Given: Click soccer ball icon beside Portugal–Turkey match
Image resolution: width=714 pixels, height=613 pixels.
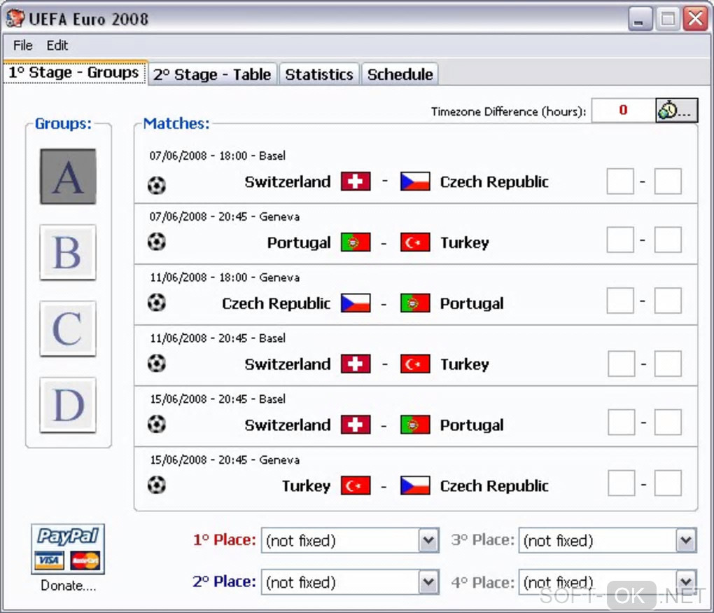Looking at the screenshot, I should pyautogui.click(x=157, y=242).
